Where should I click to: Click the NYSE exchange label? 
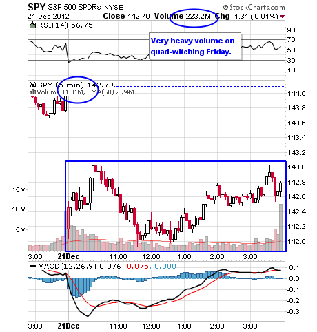click(114, 8)
